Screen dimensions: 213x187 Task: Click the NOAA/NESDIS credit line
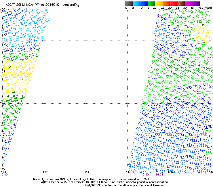(124, 185)
